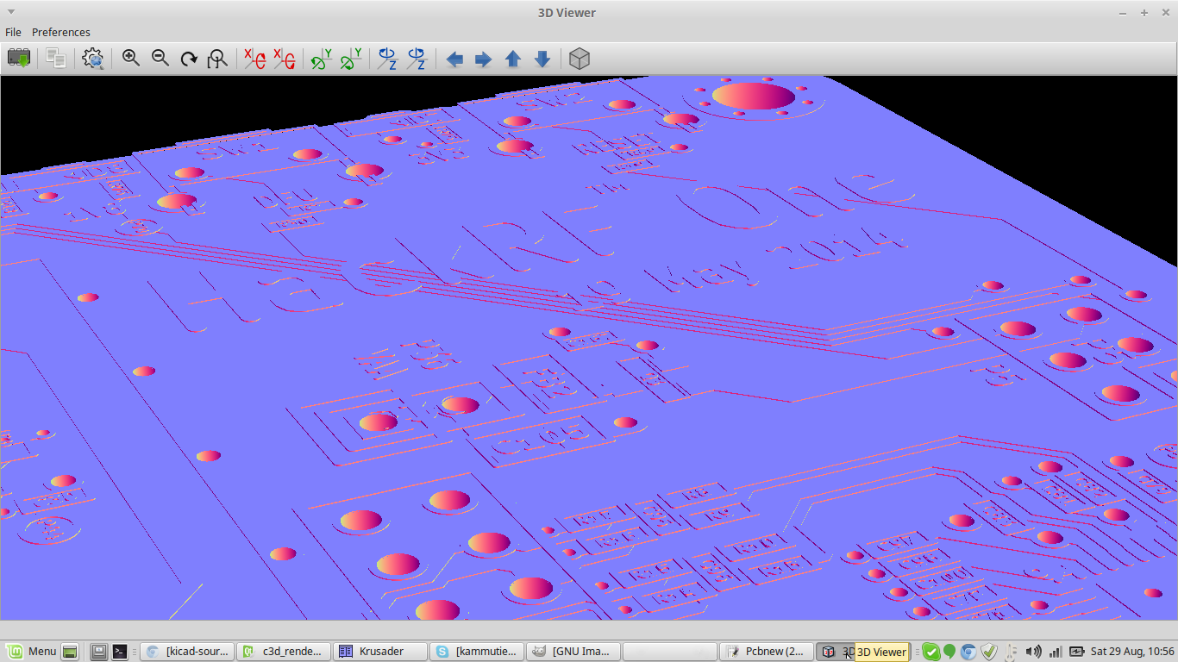
Task: Click the volume speaker tray icon
Action: pyautogui.click(x=1033, y=652)
